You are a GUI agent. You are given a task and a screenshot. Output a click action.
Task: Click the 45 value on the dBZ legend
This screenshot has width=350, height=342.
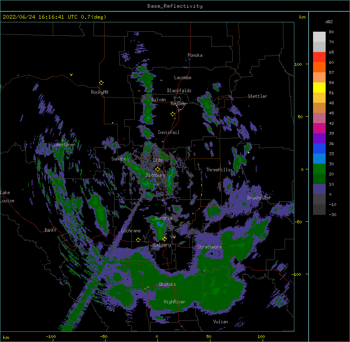click(331, 113)
